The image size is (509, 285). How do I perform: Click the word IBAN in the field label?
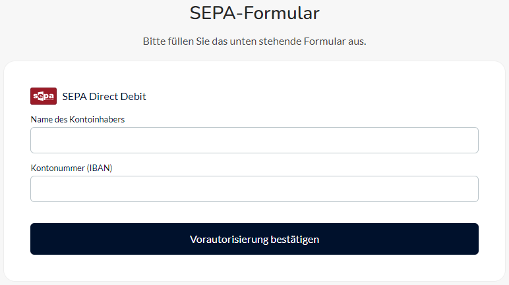[100, 168]
